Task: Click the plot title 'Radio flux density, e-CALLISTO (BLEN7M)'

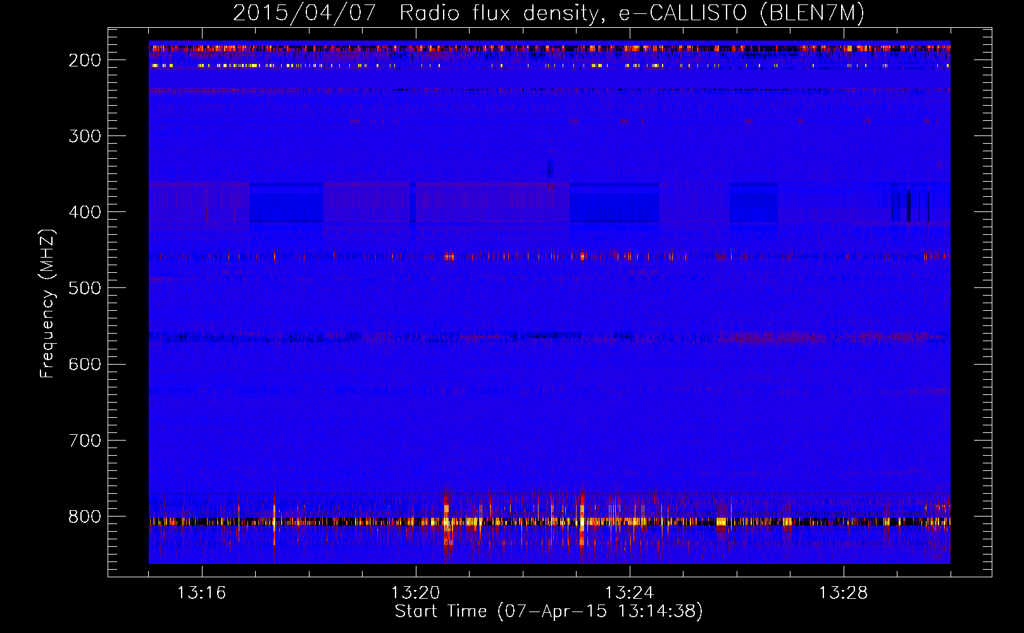Action: click(632, 13)
